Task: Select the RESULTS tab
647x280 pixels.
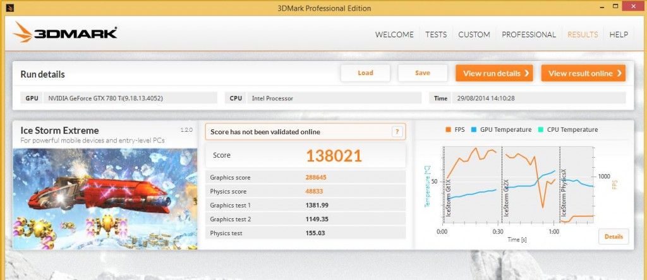Action: [x=583, y=35]
